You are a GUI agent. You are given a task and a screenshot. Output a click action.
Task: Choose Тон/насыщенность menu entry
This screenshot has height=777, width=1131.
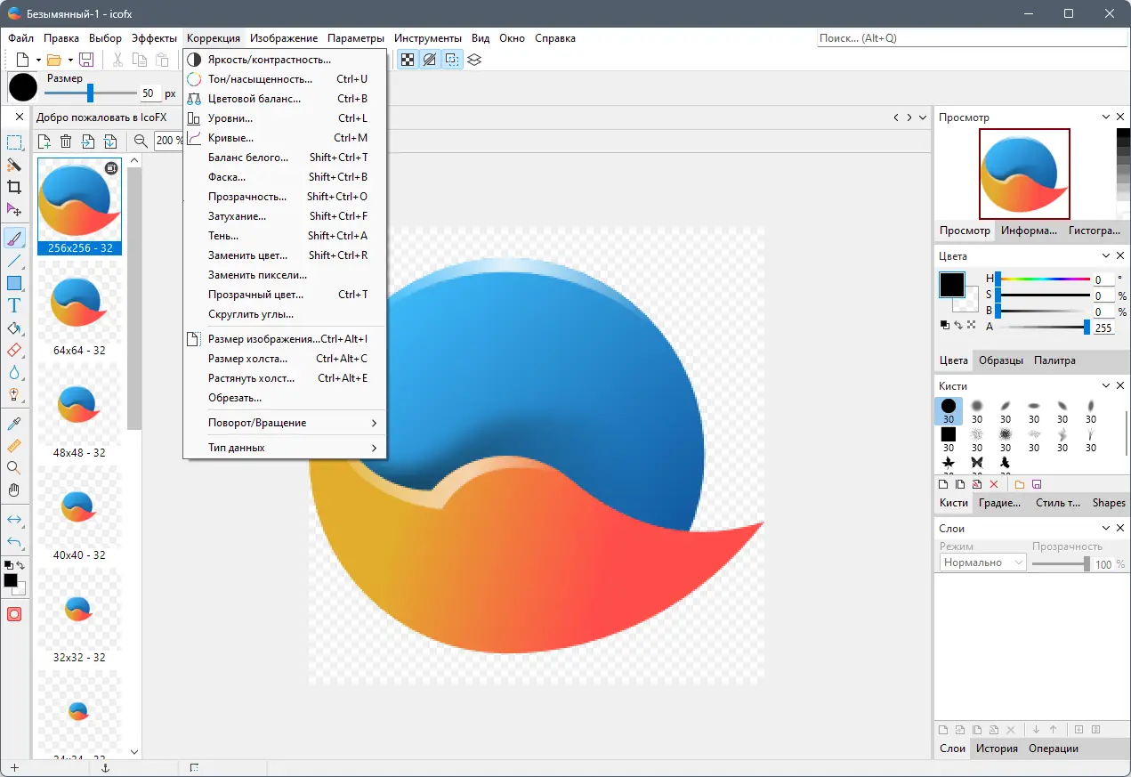(x=285, y=79)
